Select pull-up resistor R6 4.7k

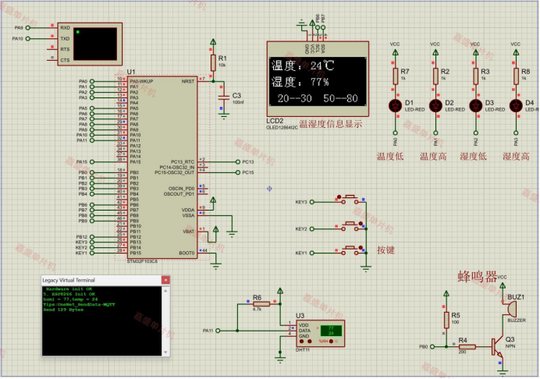(261, 304)
